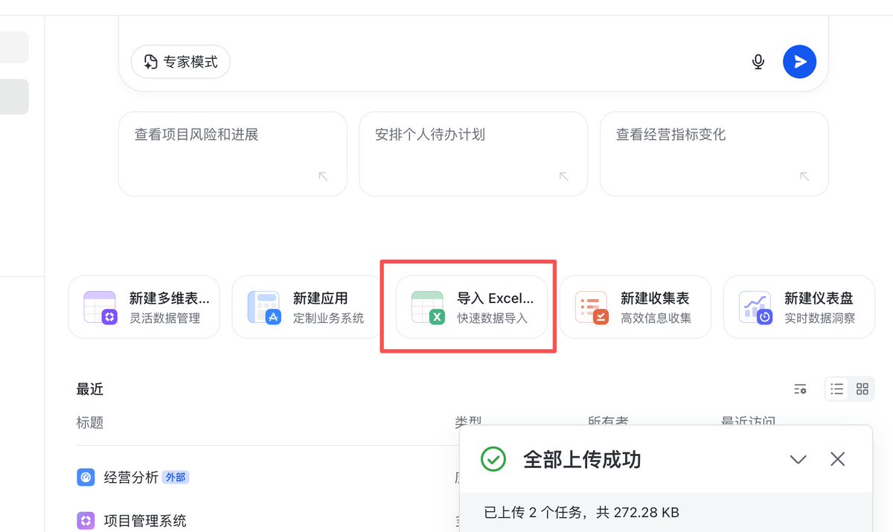Click the microphone voice input icon
The height and width of the screenshot is (532, 893).
pos(758,62)
